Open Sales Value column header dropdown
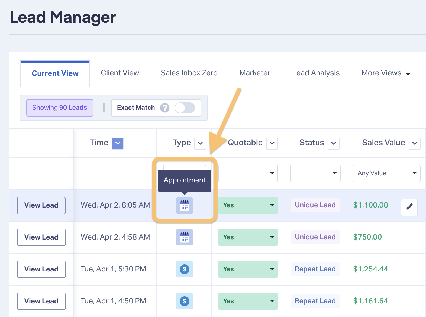 (415, 143)
